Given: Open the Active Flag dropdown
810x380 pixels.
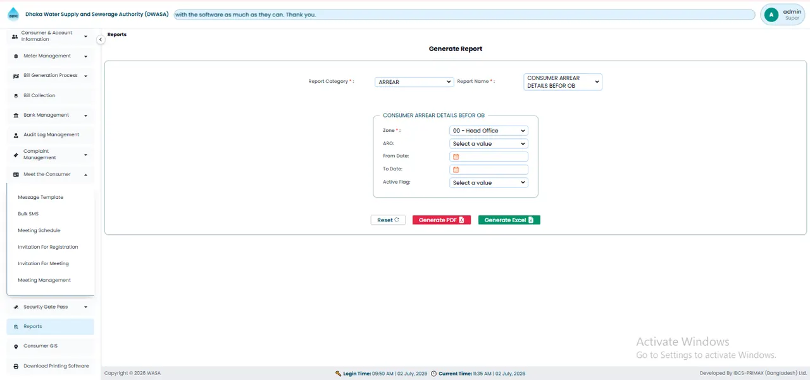Looking at the screenshot, I should (x=489, y=182).
